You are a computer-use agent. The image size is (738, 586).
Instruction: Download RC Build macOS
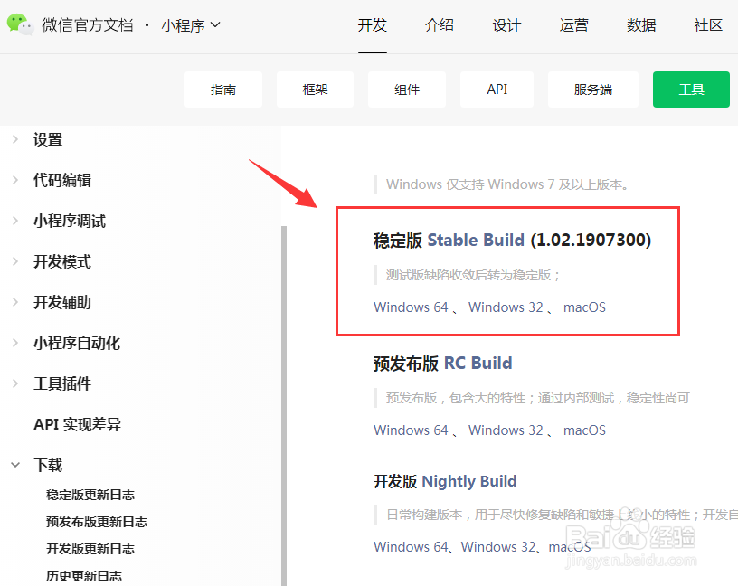[584, 430]
